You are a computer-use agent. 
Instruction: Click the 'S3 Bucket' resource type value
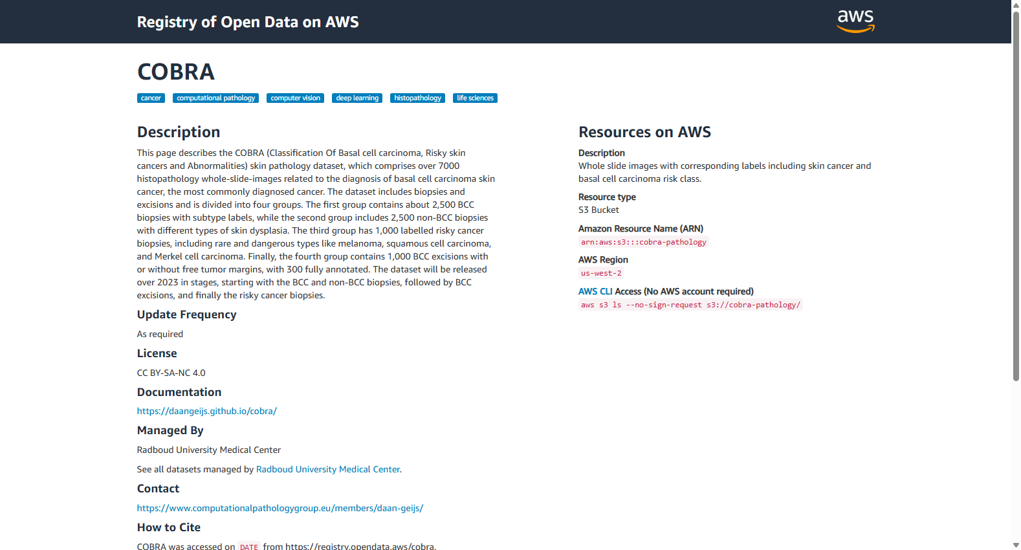pyautogui.click(x=598, y=210)
